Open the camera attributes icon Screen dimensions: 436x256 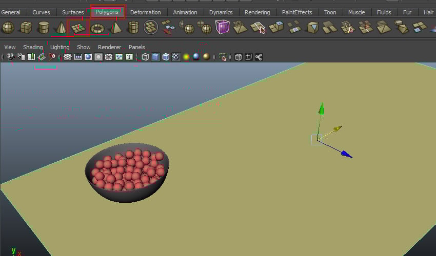point(21,57)
